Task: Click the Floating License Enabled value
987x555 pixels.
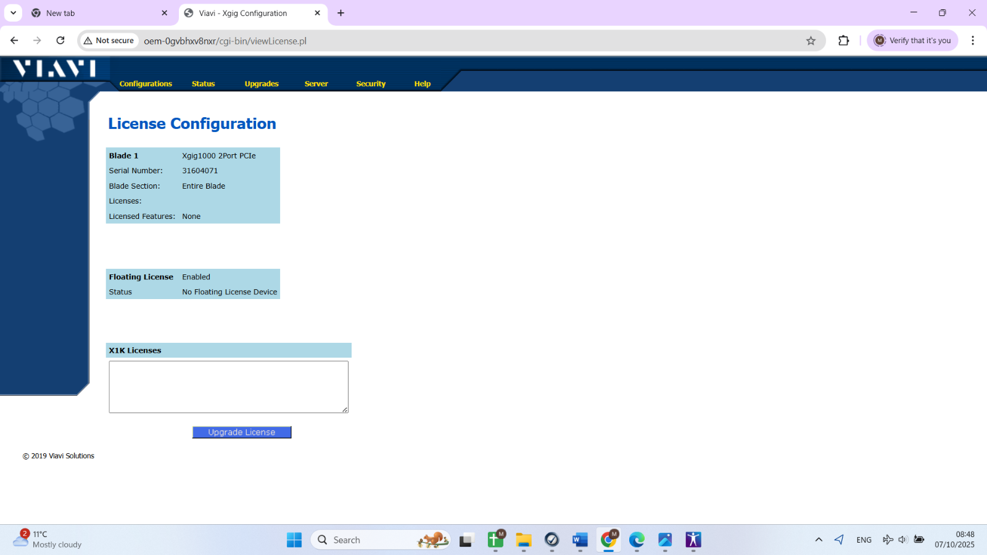Action: click(x=196, y=277)
